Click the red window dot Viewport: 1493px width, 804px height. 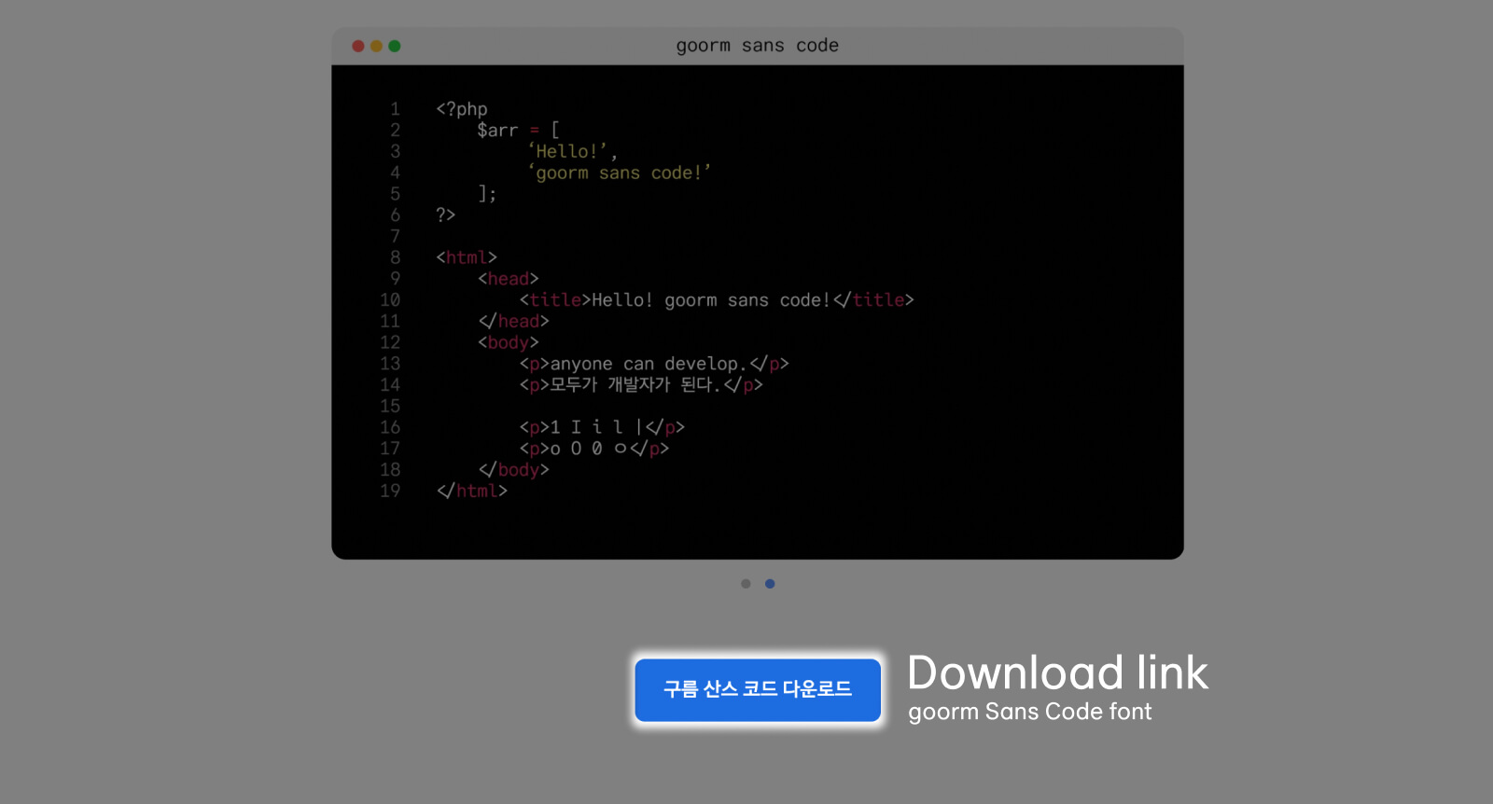pos(358,46)
